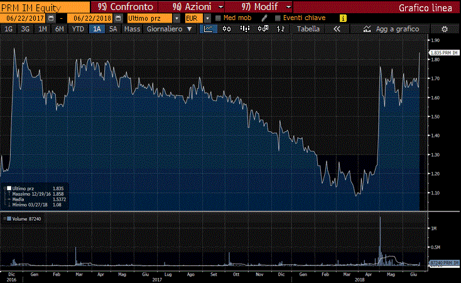Click the start date field 06/22/2017
This screenshot has width=461, height=283.
pyautogui.click(x=23, y=18)
